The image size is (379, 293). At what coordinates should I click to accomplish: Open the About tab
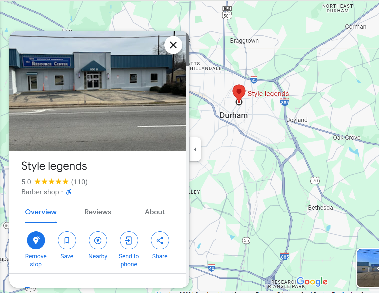click(x=155, y=212)
